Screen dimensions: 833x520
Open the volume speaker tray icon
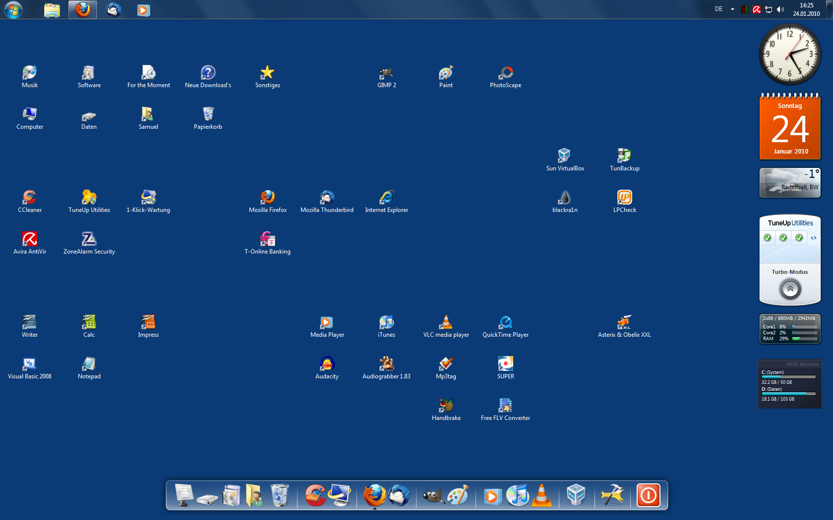coord(780,9)
